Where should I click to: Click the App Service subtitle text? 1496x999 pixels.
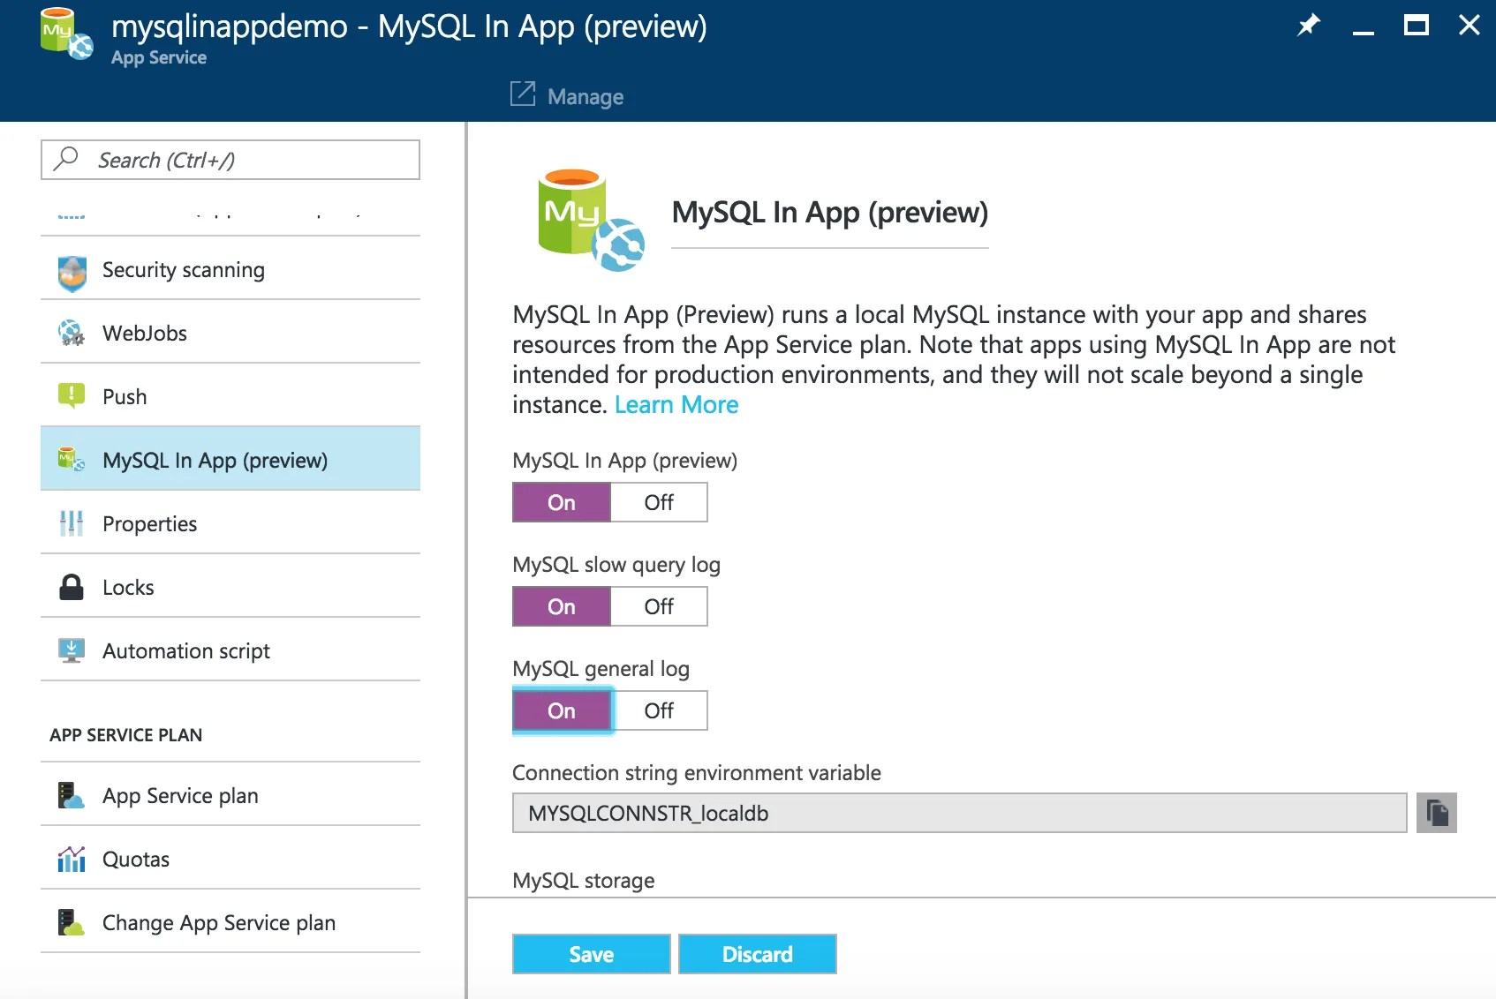(x=159, y=57)
